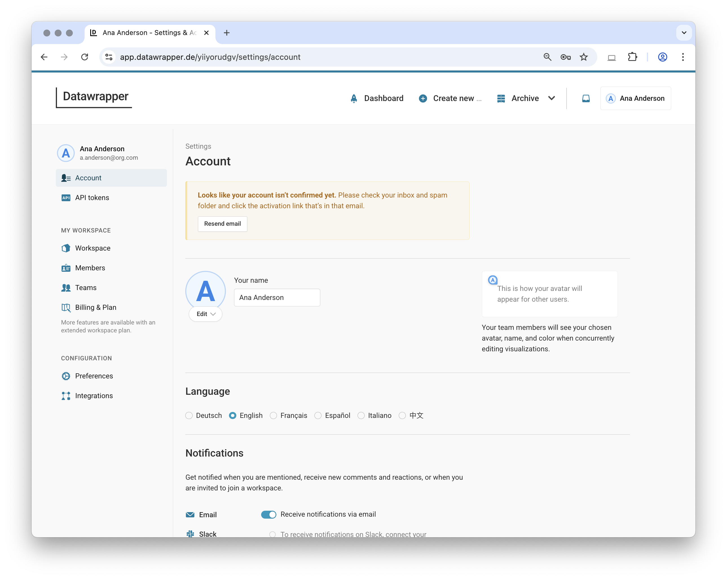Disable email notifications toggle
Screen dimensions: 727x579
[x=268, y=514]
